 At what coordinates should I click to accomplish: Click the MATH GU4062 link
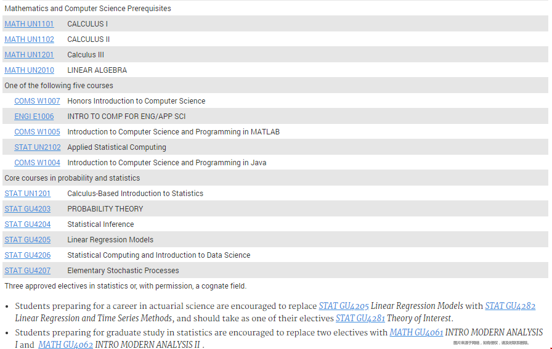(65, 345)
